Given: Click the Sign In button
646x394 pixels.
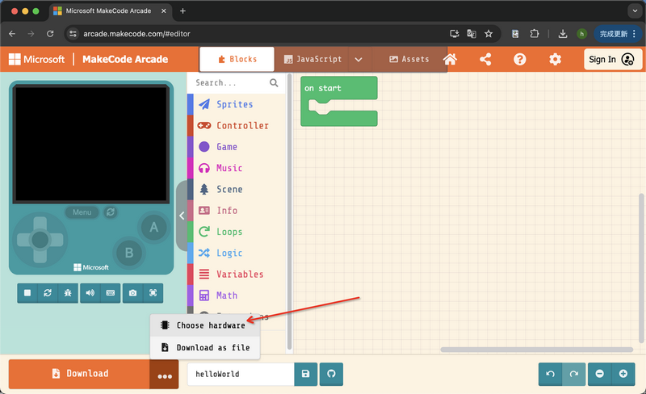Looking at the screenshot, I should [x=611, y=59].
